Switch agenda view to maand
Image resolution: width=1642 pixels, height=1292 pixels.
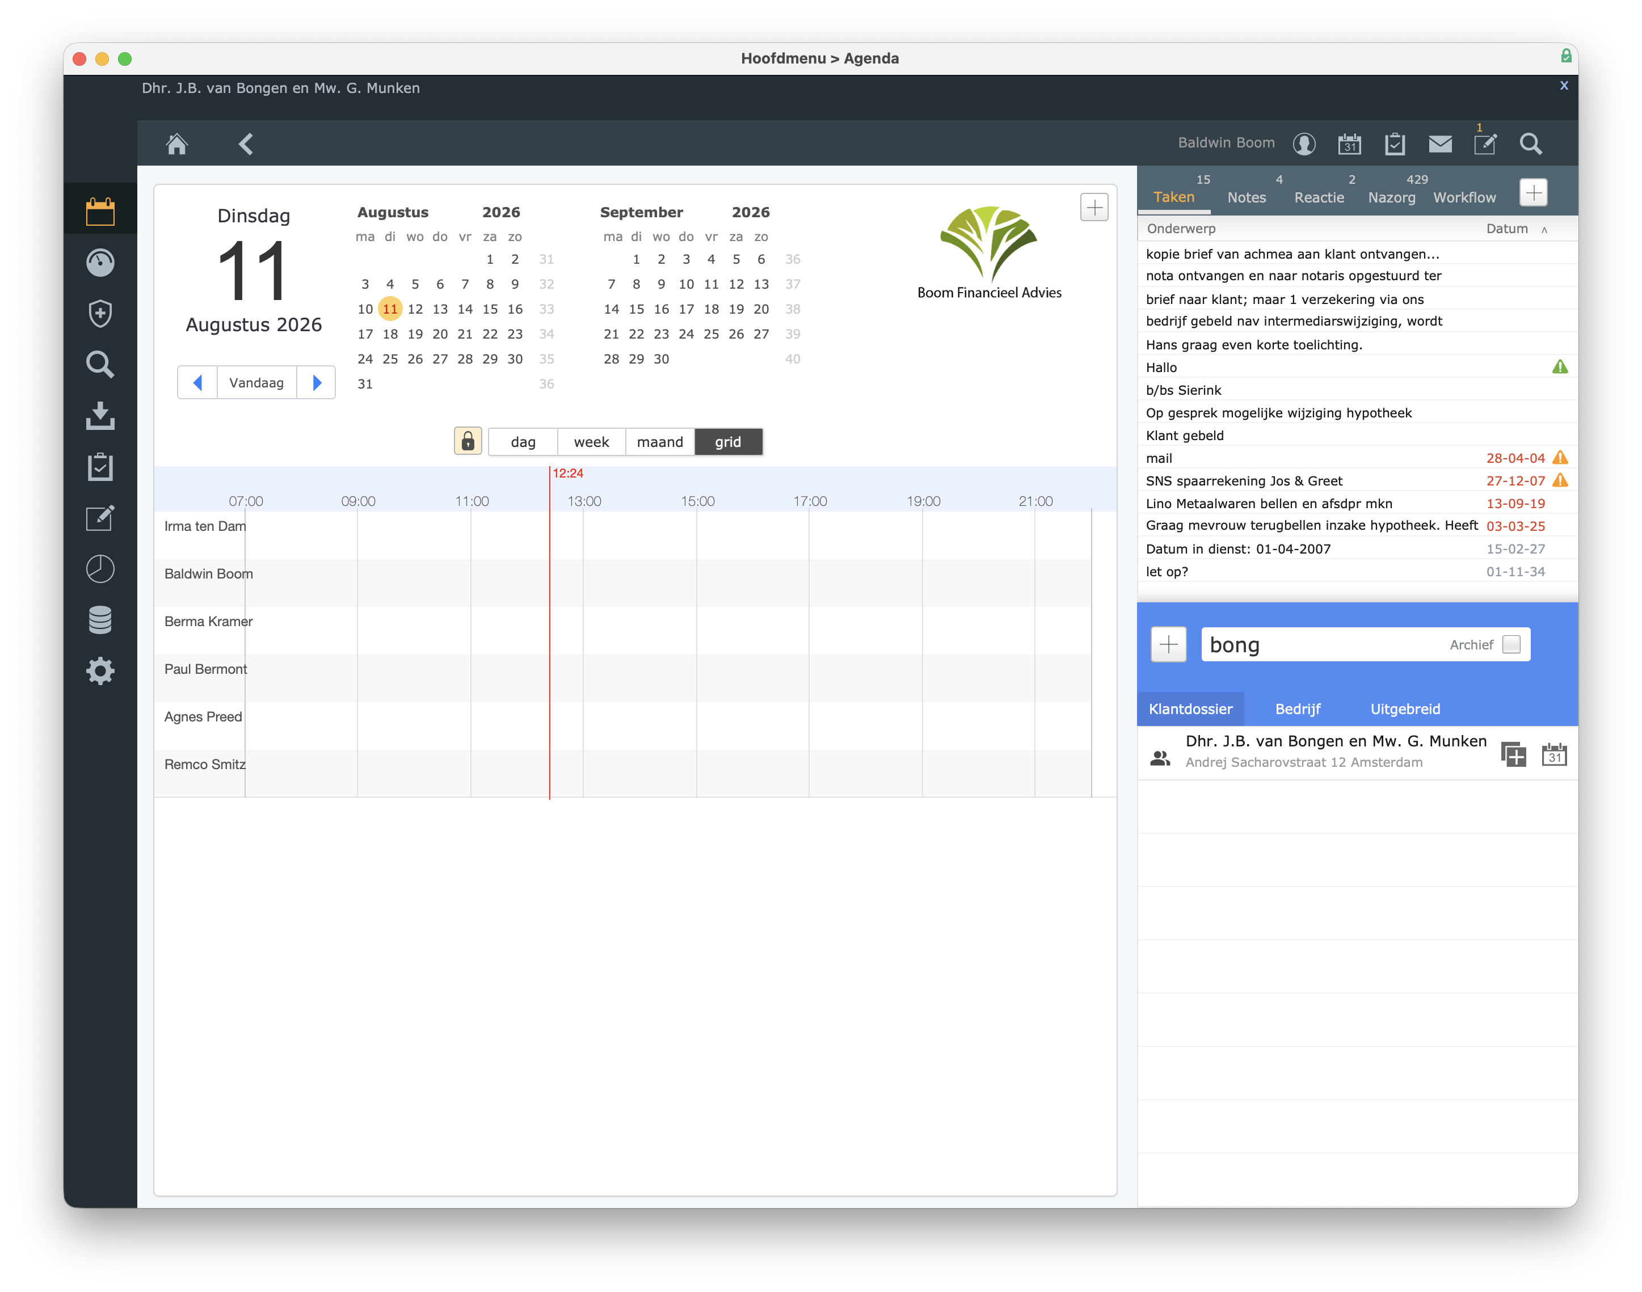tap(660, 442)
